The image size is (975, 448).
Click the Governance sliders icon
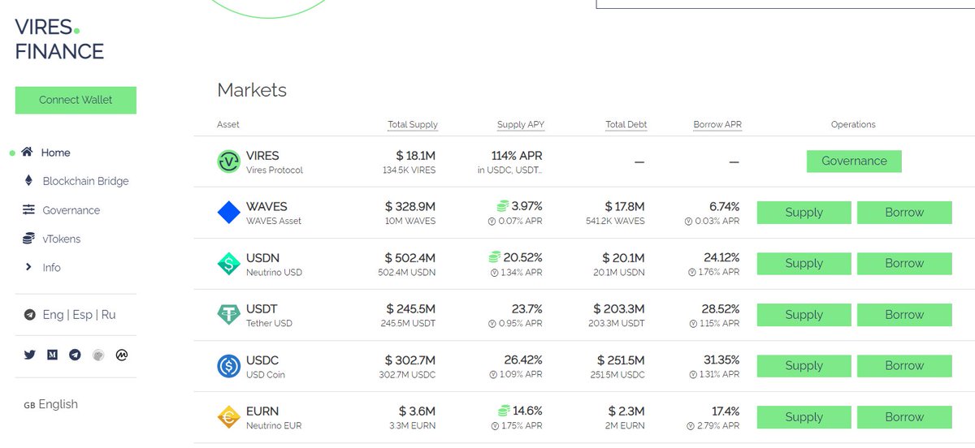(28, 209)
